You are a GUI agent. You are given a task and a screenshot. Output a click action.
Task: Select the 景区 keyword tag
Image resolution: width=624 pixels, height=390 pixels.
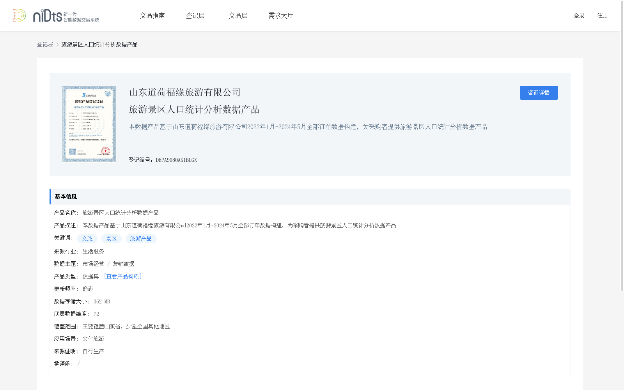coord(112,239)
